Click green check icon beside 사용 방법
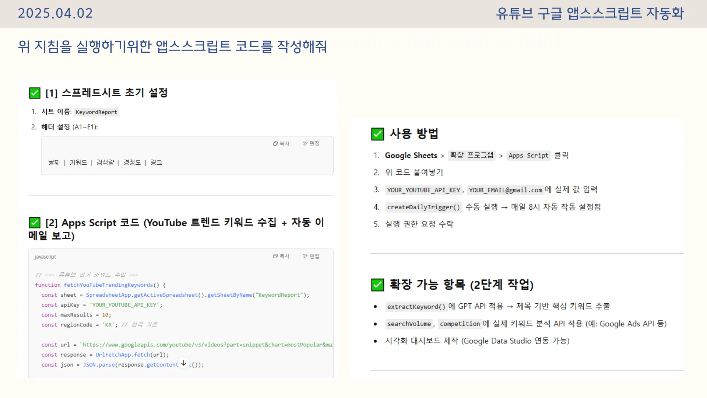The height and width of the screenshot is (398, 707). [x=377, y=134]
